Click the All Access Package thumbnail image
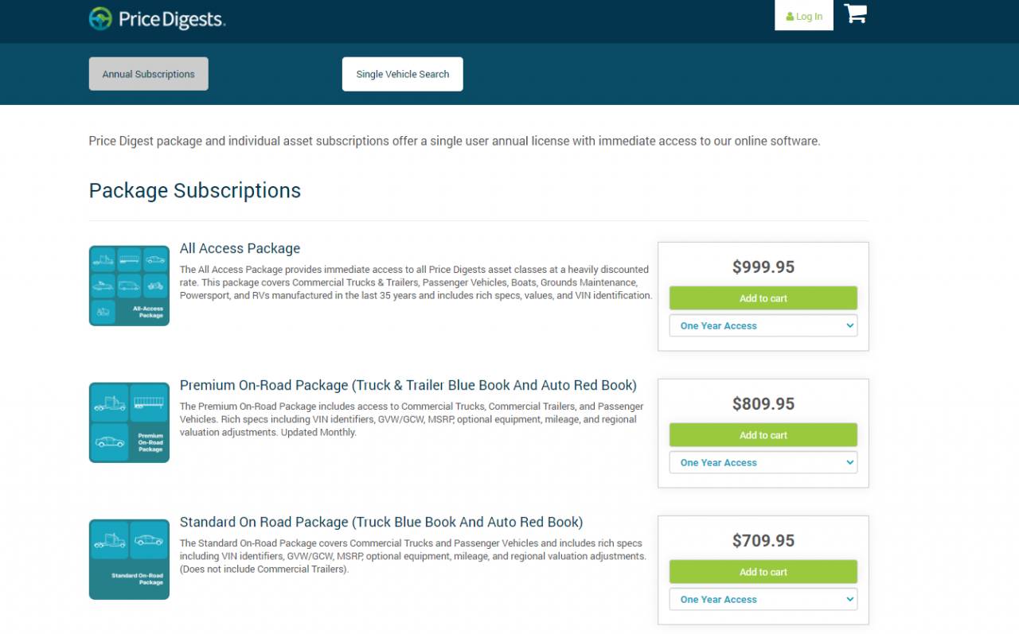The width and height of the screenshot is (1019, 634). tap(129, 285)
